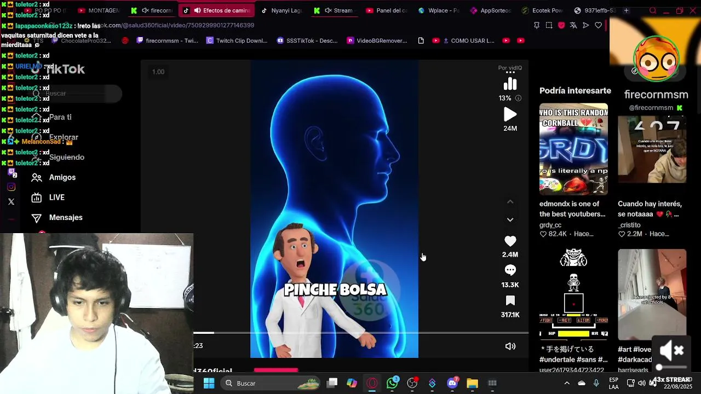Go to the previous video with up chevron

[x=510, y=202]
